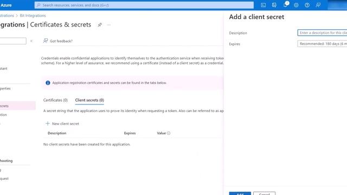Click the info icon in the pink banner
The width and height of the screenshot is (347, 195).
48,83
